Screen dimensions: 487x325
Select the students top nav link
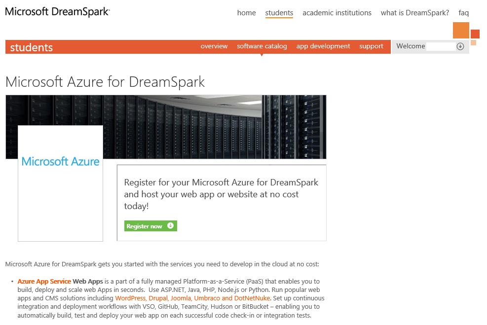(279, 13)
